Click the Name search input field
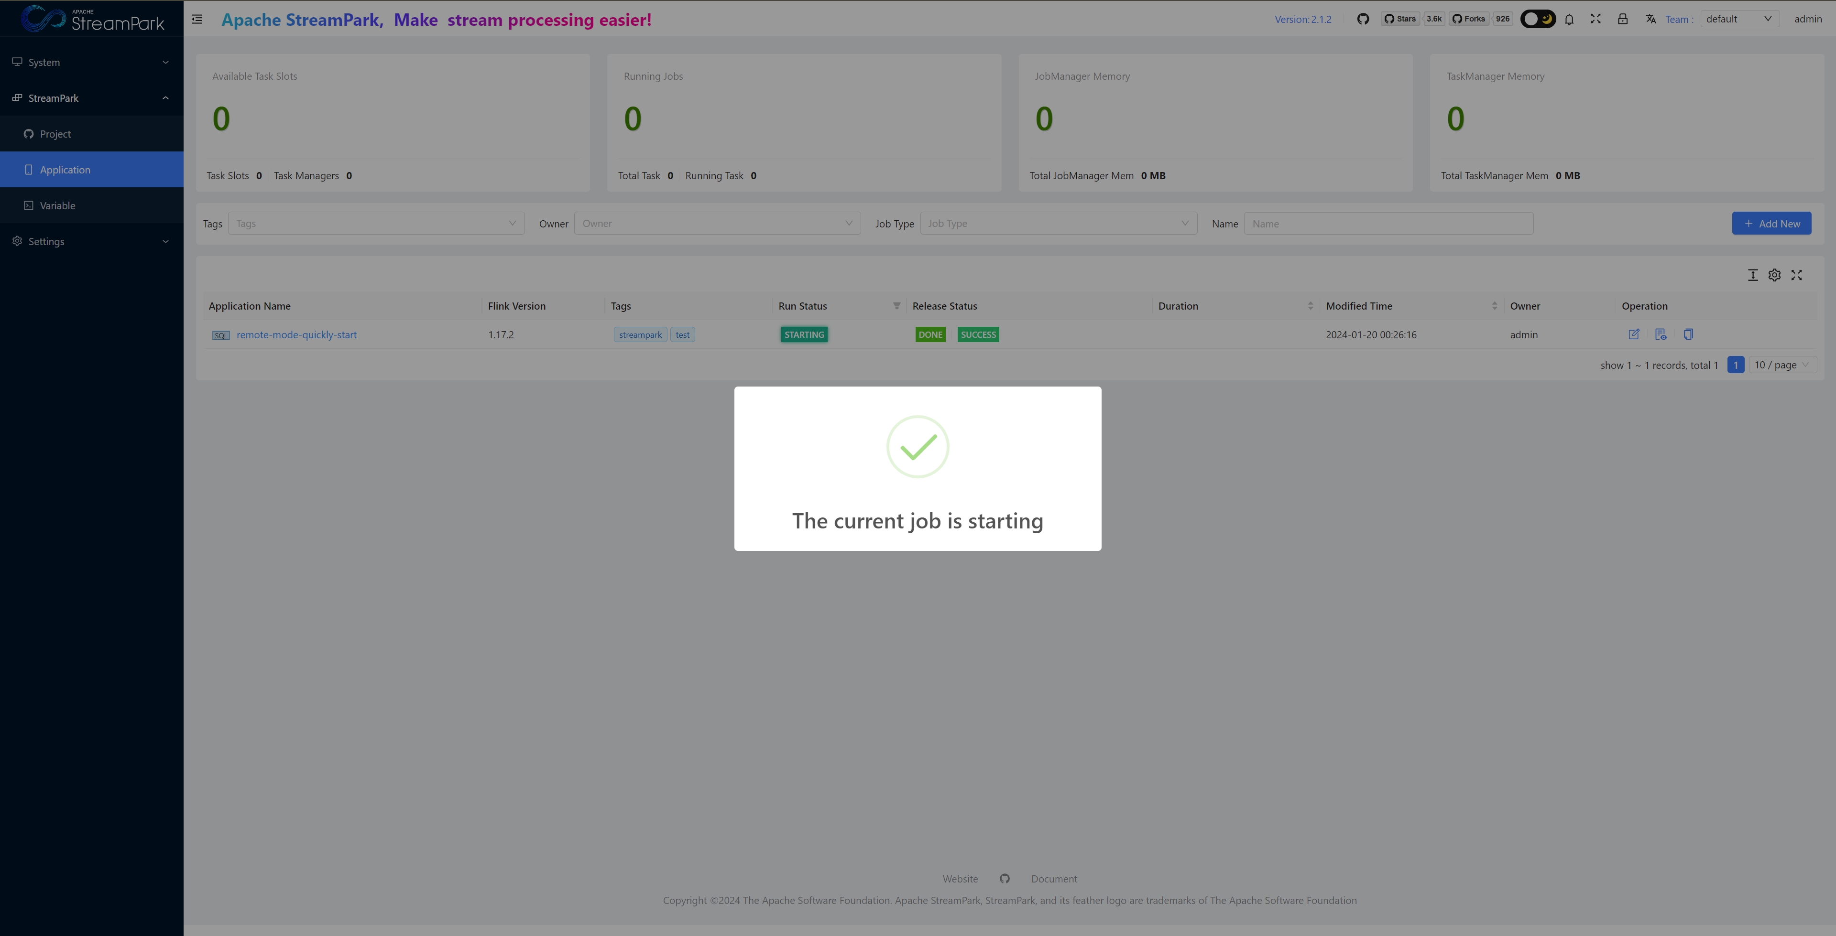The width and height of the screenshot is (1836, 936). 1388,224
